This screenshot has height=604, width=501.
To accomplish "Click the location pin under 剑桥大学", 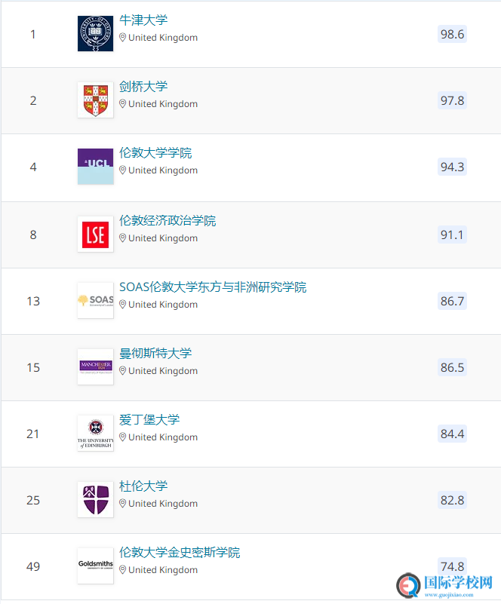I will click(122, 103).
